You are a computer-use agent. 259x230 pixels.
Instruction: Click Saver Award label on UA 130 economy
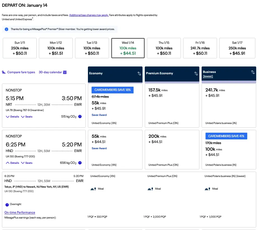click(99, 148)
